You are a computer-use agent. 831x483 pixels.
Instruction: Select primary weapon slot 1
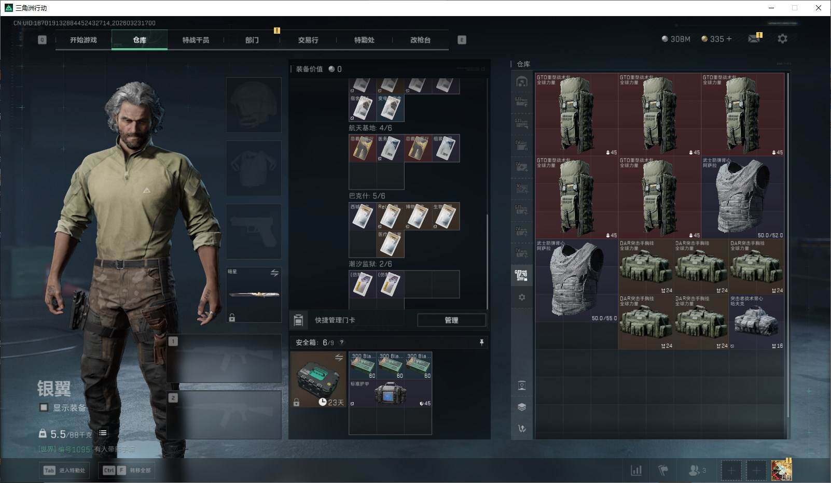pos(224,359)
